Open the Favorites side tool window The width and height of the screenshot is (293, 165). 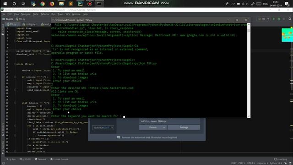[3, 147]
